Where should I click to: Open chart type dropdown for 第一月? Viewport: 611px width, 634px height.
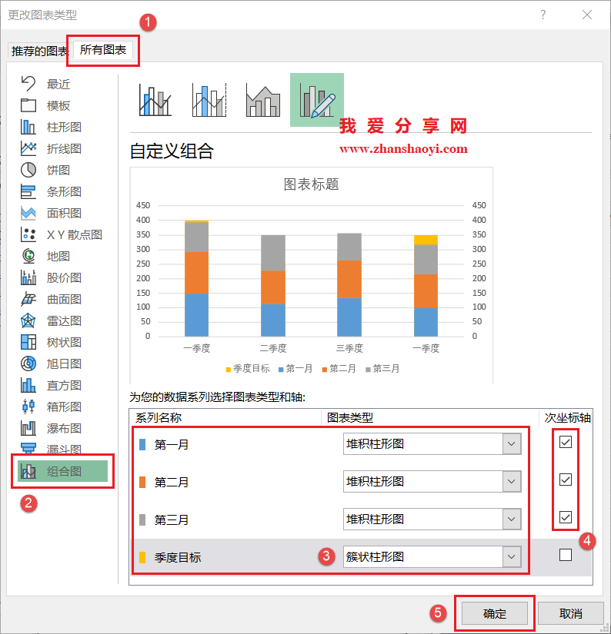[512, 444]
